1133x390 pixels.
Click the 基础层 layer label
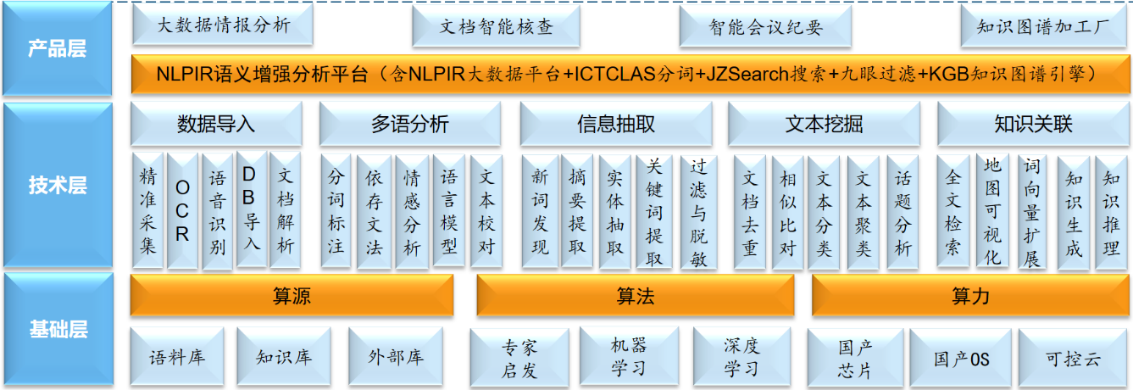click(58, 330)
